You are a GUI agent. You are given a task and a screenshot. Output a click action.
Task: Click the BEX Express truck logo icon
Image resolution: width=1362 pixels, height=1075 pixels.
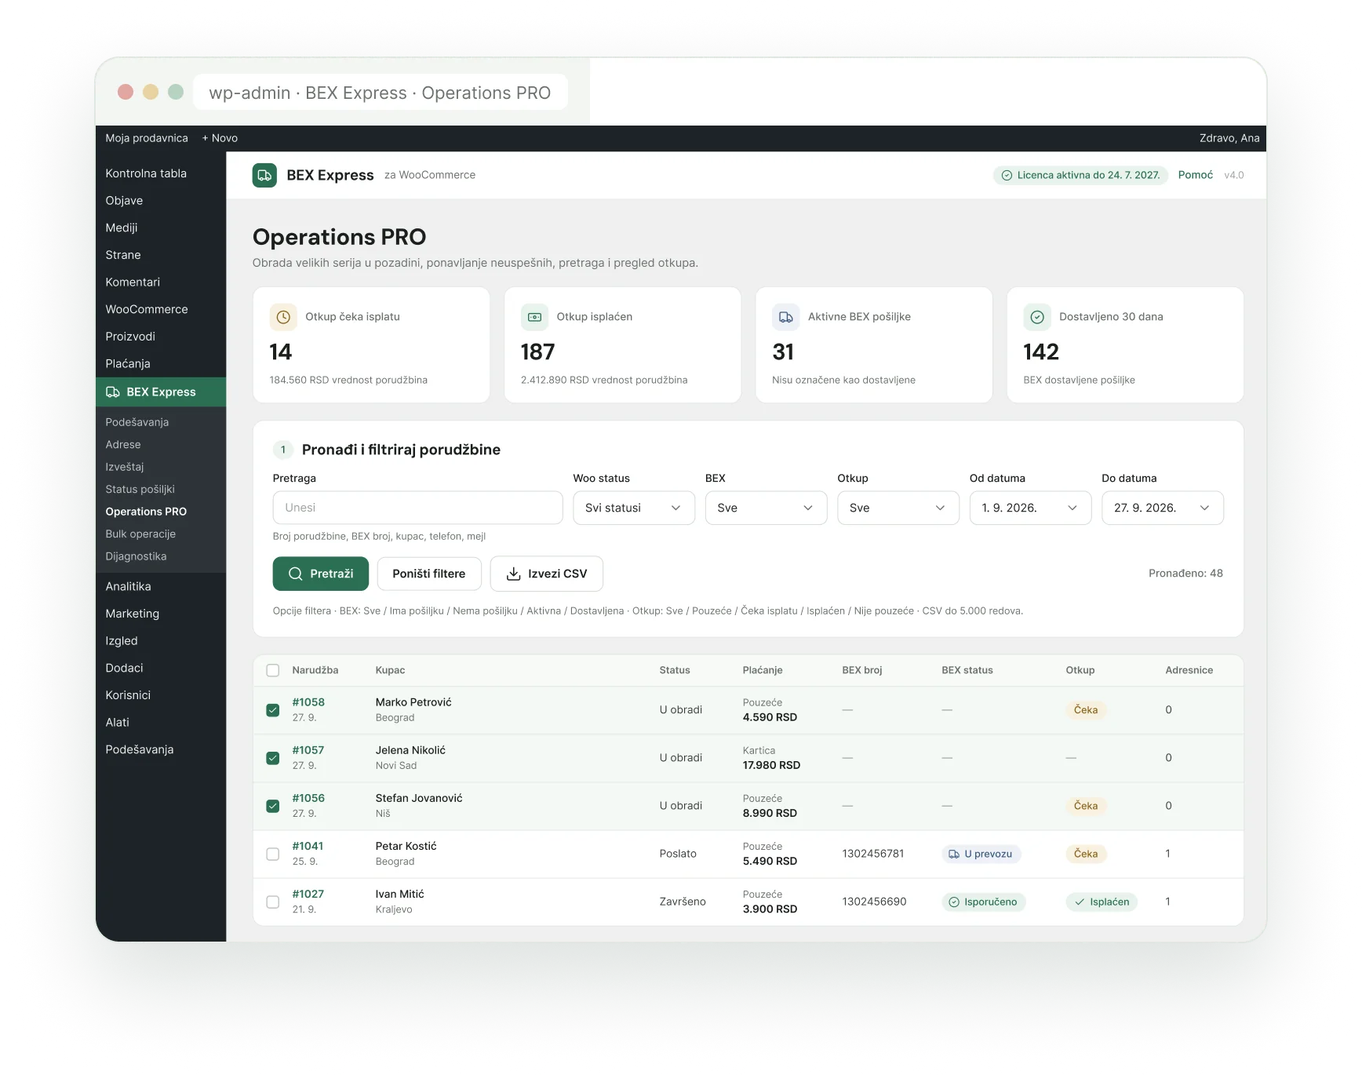(x=264, y=175)
